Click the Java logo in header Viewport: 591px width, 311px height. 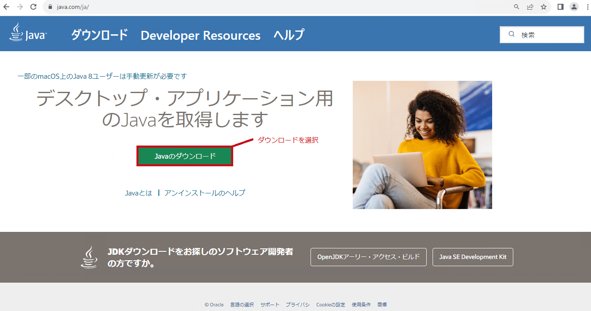[28, 33]
